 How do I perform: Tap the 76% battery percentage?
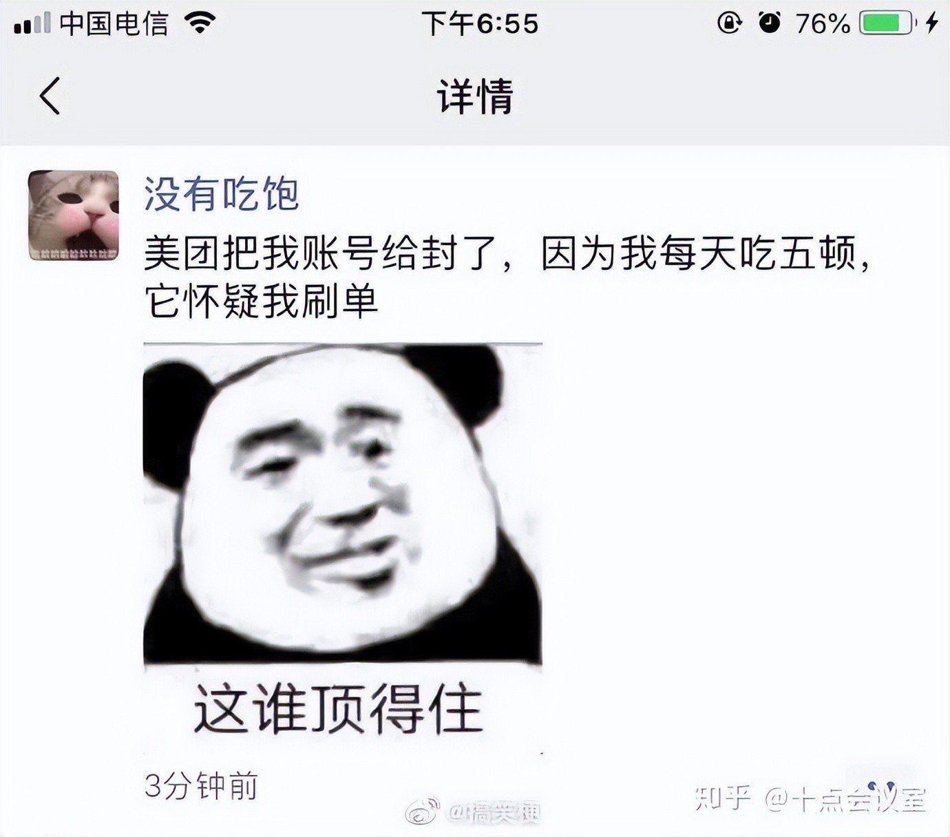click(x=822, y=24)
